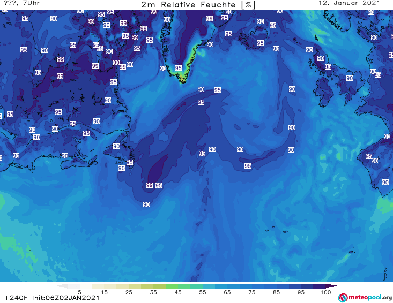
Task: Click the color bar label "55"
Action: (203, 292)
